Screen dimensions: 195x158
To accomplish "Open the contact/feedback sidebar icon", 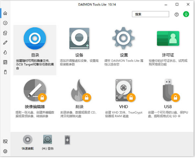I will 5,142.
